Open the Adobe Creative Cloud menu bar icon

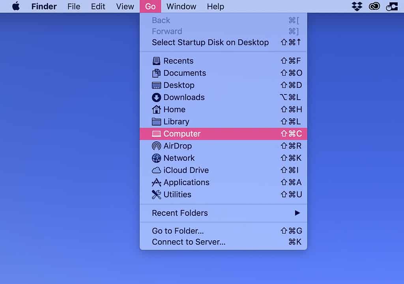point(374,6)
